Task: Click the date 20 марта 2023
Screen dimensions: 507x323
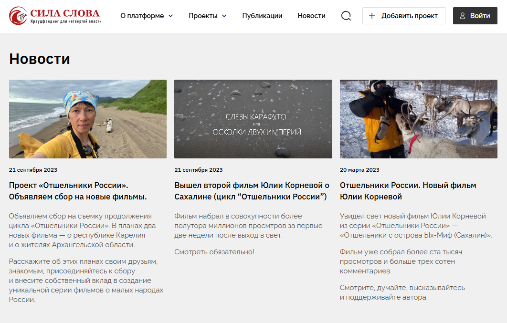Action: click(359, 170)
